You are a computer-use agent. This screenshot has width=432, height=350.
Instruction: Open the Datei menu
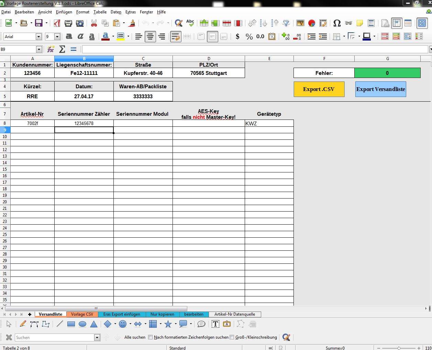[6, 12]
